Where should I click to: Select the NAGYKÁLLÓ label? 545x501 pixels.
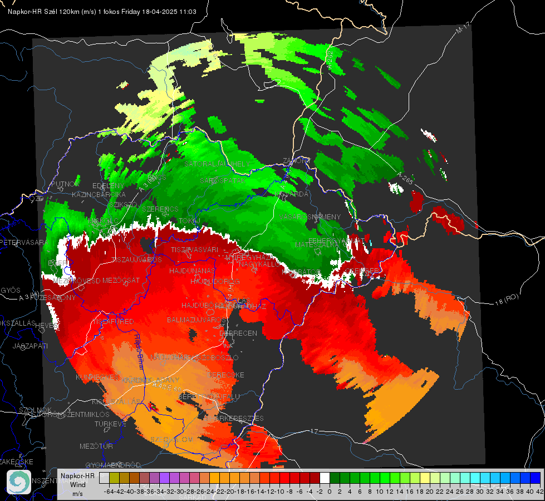click(259, 264)
